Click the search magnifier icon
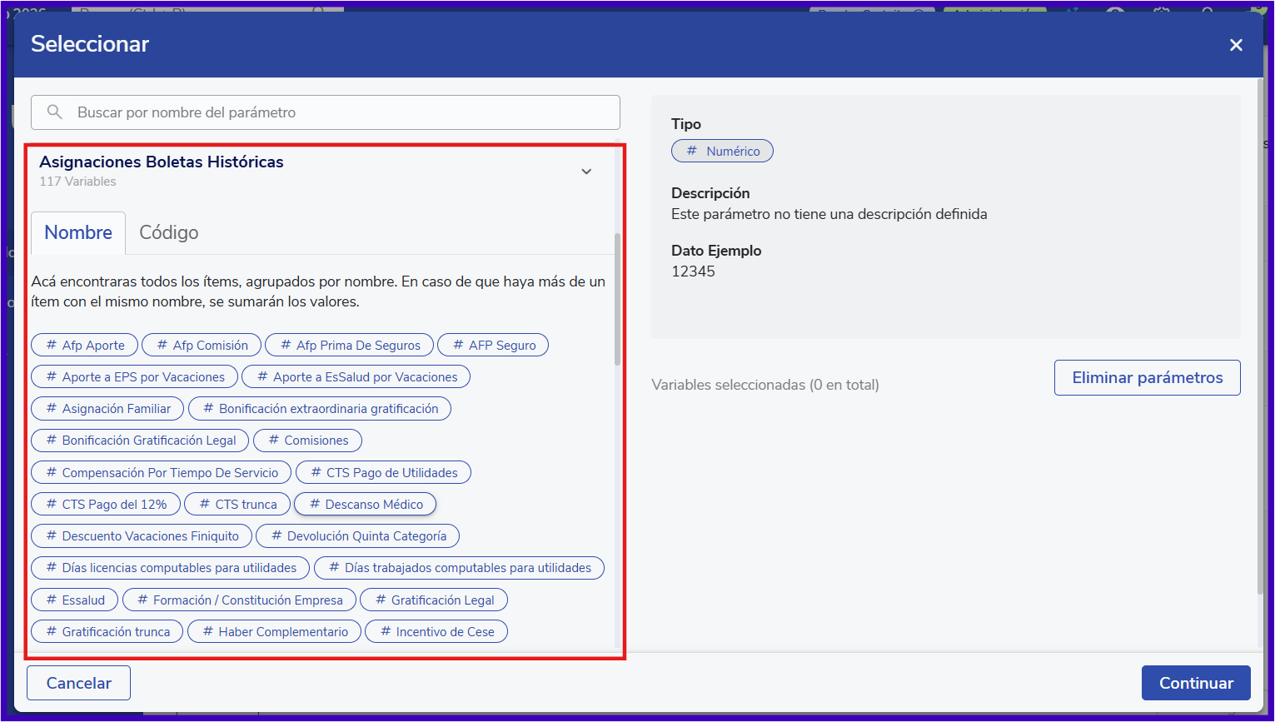The height and width of the screenshot is (722, 1275). [55, 112]
